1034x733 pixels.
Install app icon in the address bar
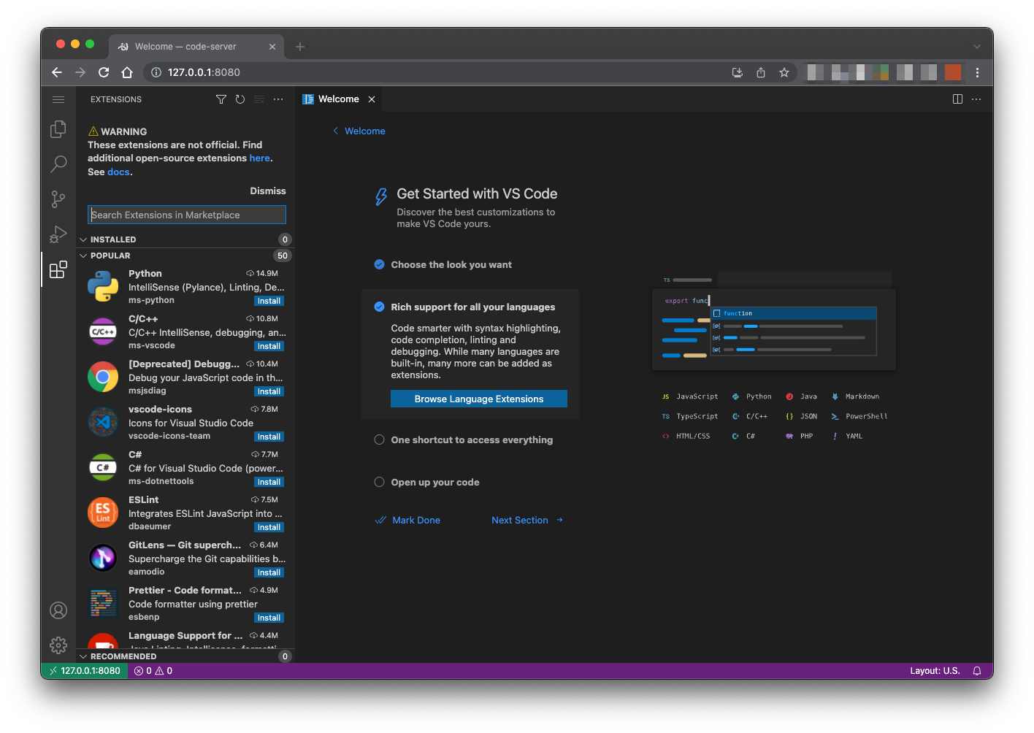pos(738,72)
